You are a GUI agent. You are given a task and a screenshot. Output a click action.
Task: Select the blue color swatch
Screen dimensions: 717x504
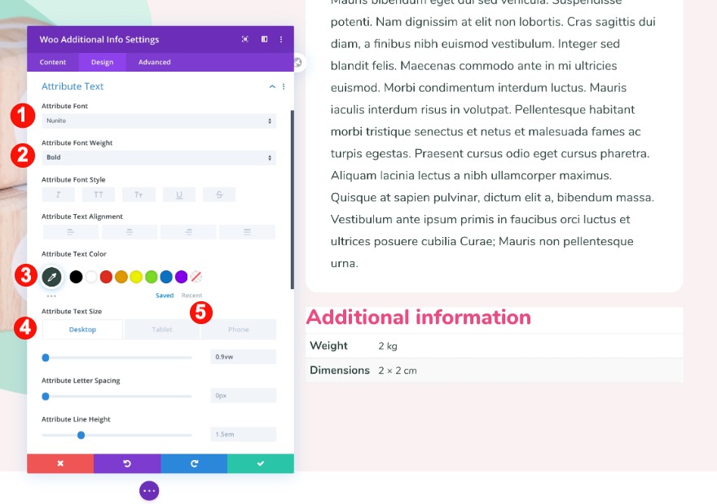coord(166,277)
